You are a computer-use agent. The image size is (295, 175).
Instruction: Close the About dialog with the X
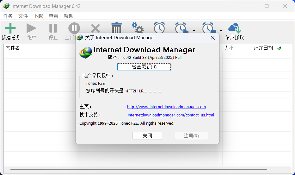point(213,38)
